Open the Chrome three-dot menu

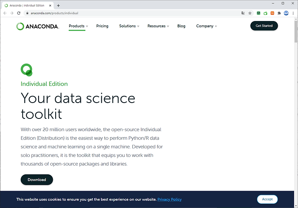click(293, 13)
